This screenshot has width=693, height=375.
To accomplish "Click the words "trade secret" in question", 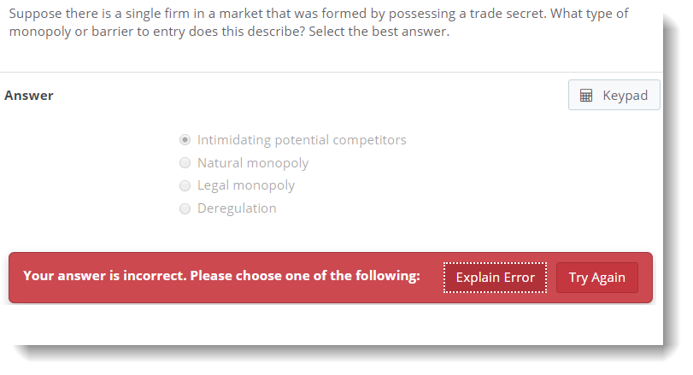I will click(514, 15).
